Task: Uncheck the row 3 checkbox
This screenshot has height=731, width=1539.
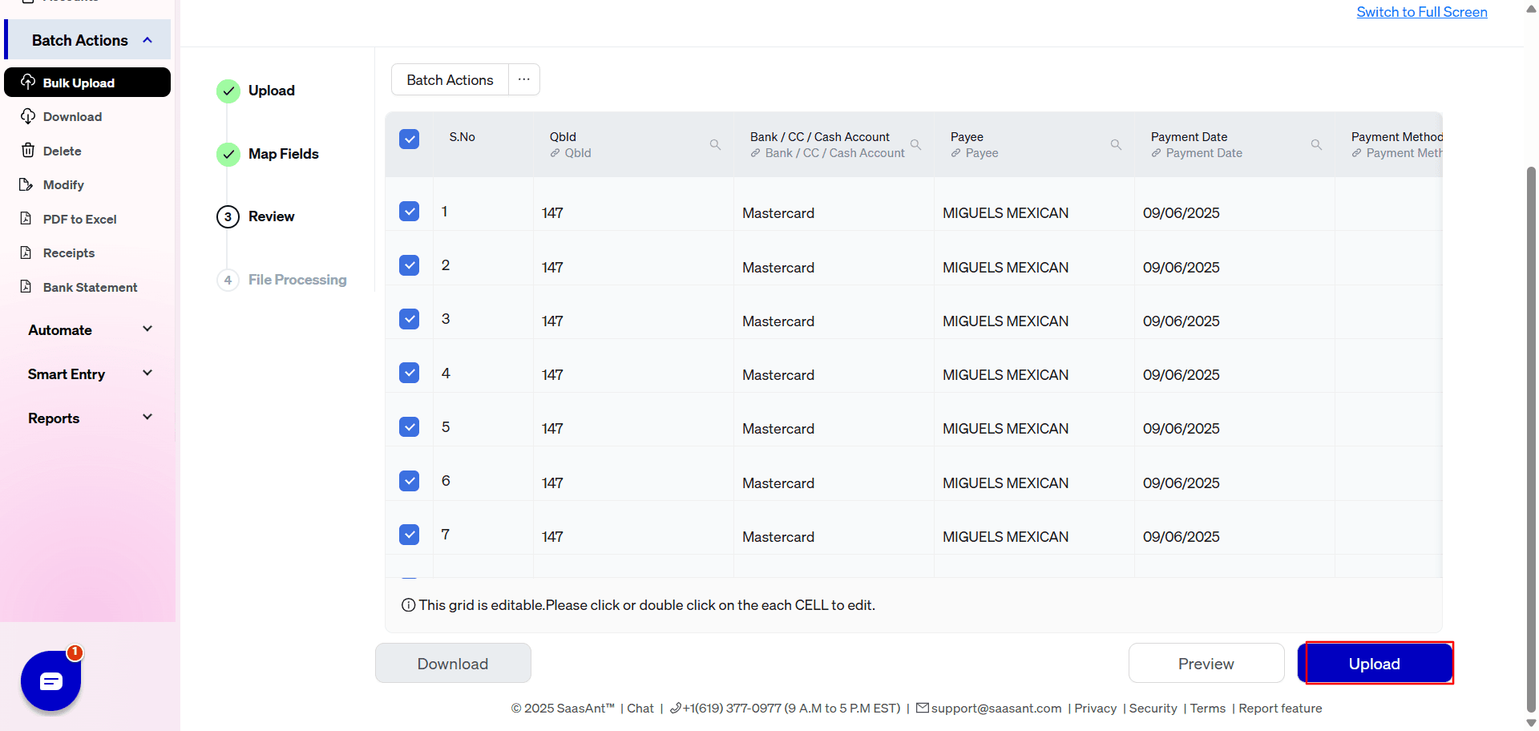Action: click(410, 319)
